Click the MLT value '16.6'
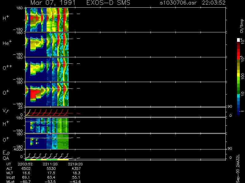The height and width of the screenshot is (183, 245). pyautogui.click(x=26, y=173)
